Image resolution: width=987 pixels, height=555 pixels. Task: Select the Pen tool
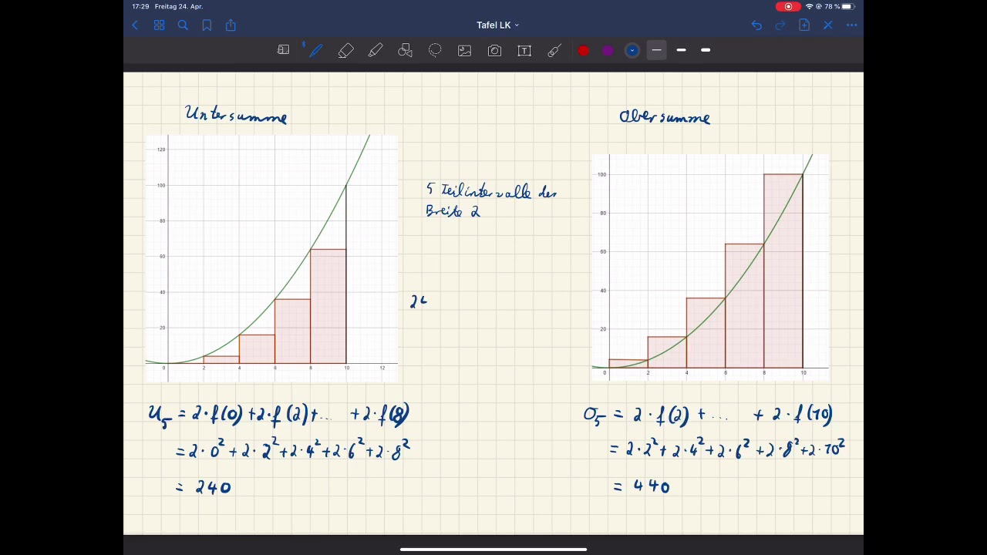(315, 50)
